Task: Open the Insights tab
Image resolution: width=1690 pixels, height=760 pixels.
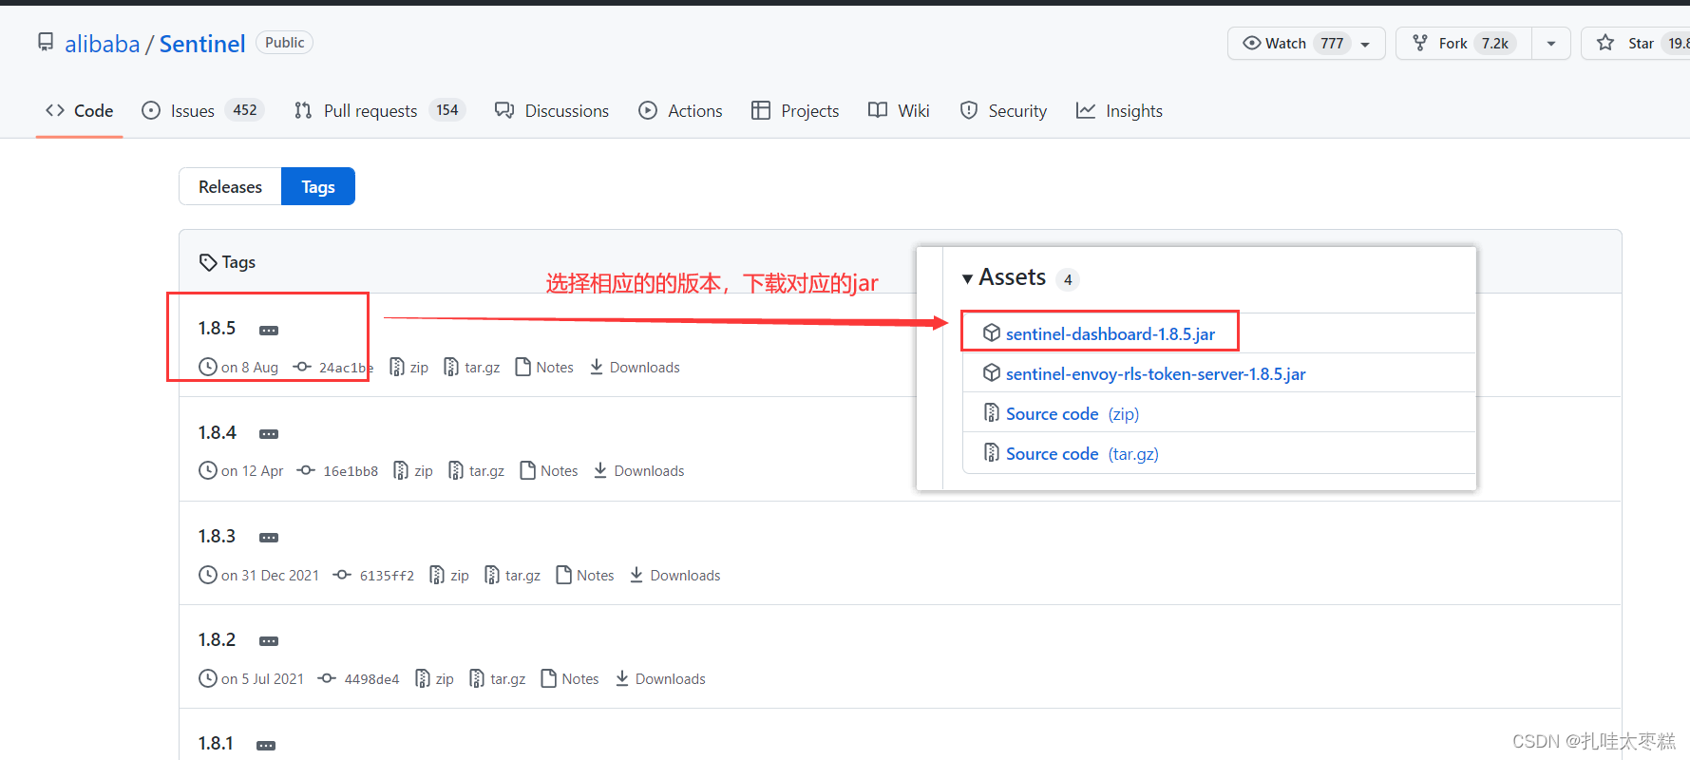Action: (x=1119, y=111)
